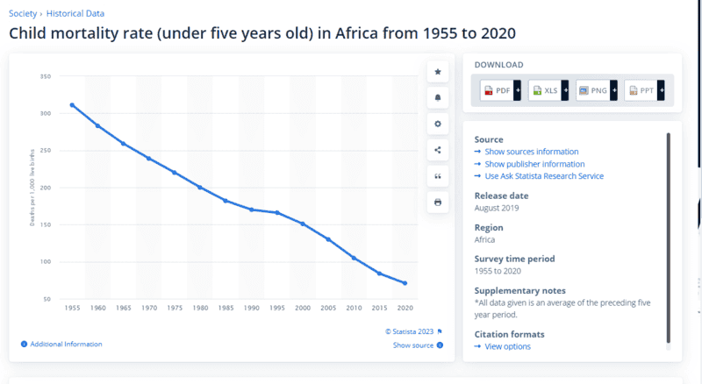
Task: Download chart as PPT
Action: tap(644, 90)
